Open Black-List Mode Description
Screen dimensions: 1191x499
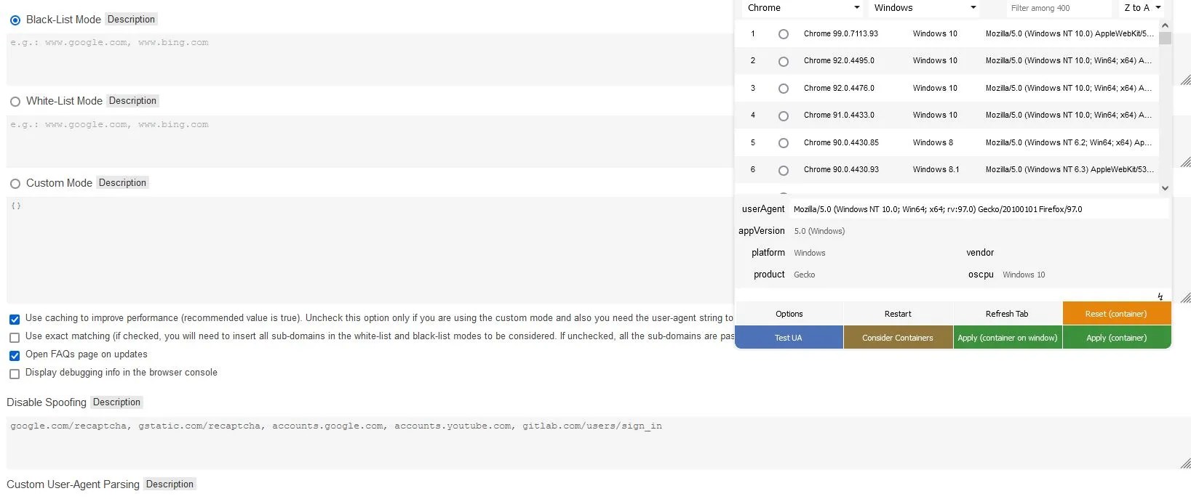131,20
